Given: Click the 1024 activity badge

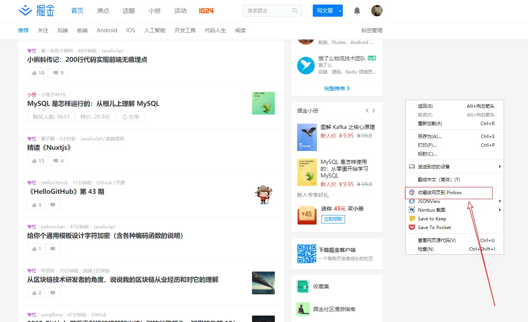Looking at the screenshot, I should (x=206, y=11).
